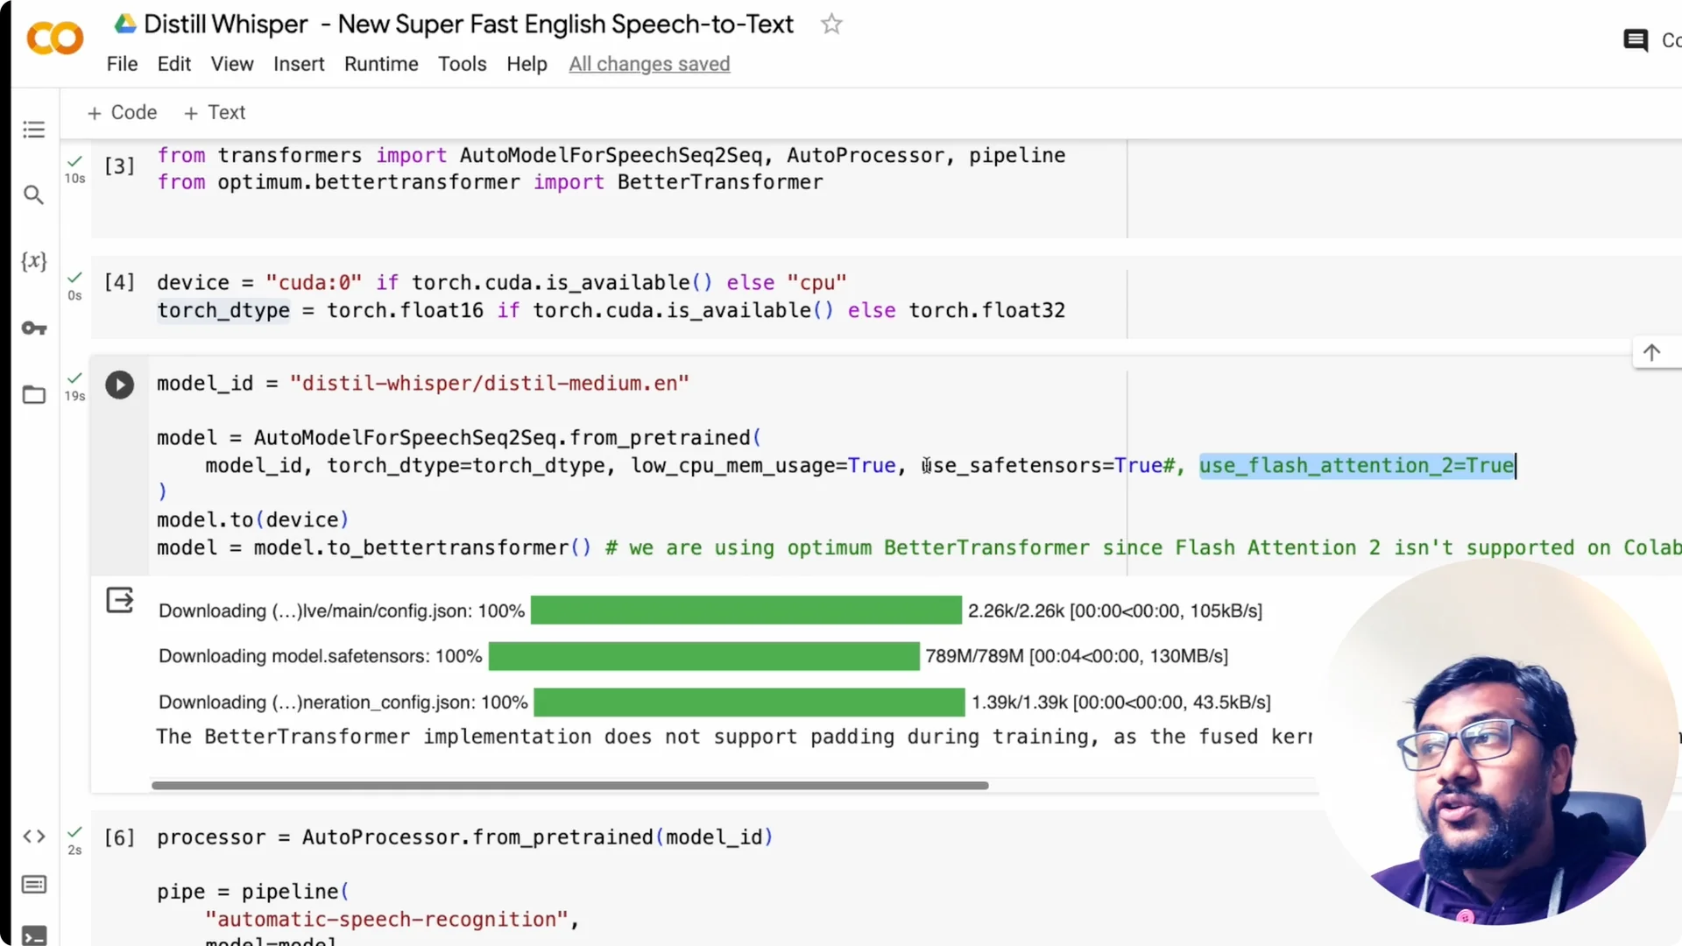Open find and replace in the sidebar

point(33,195)
